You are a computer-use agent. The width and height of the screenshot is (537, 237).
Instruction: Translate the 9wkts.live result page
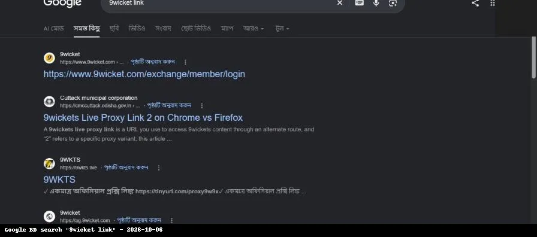pos(126,167)
